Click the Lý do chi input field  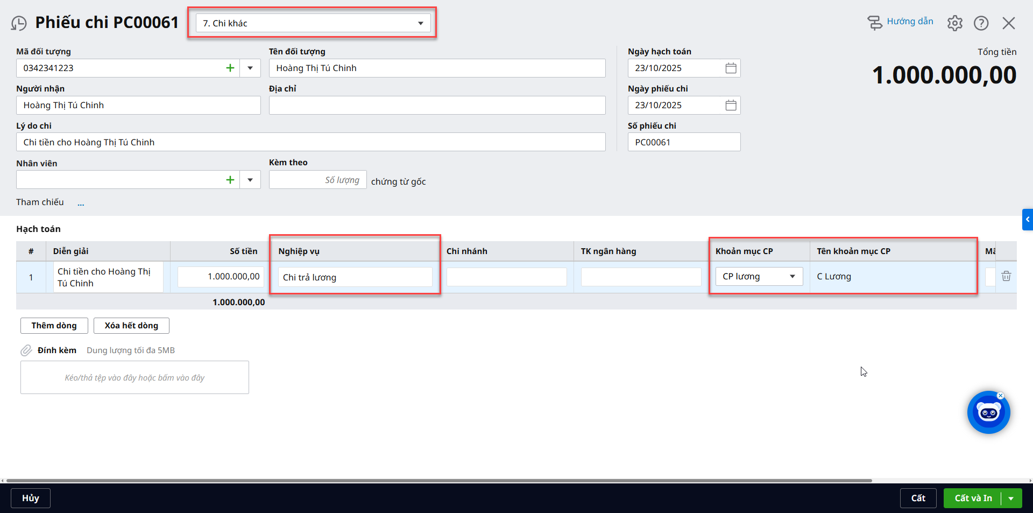(x=311, y=143)
